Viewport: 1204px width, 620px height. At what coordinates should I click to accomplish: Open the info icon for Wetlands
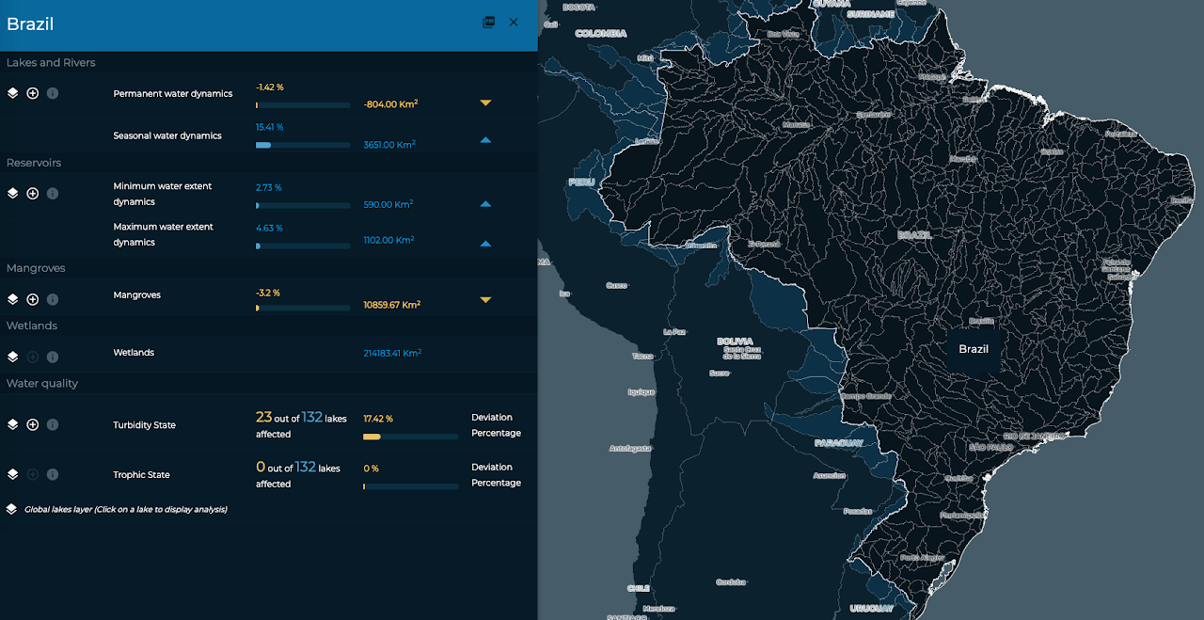point(53,357)
